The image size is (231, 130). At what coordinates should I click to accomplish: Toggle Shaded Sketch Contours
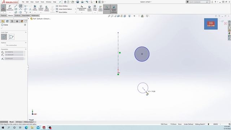[114, 9]
